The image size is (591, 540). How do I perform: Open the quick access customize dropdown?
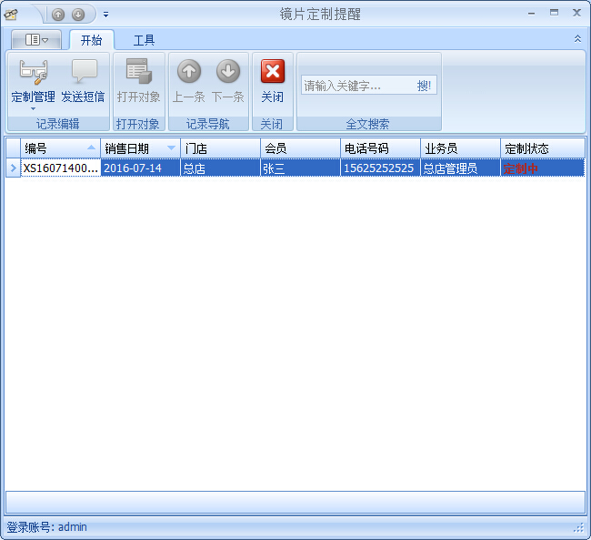coord(105,14)
